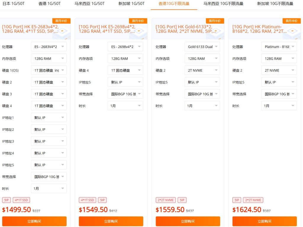The height and width of the screenshot is (227, 303).
Task: Expand the E5 - 2698v4*2 processor dropdown
Action: click(125, 47)
